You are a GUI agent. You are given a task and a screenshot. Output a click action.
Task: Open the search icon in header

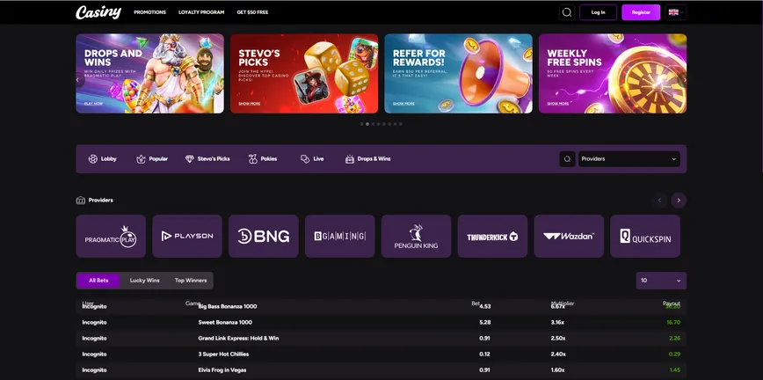(567, 12)
